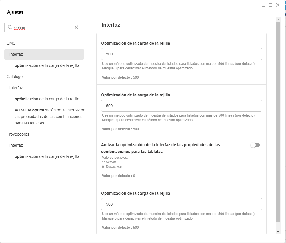Jump to the grid optimization result under CMS
Viewport: 286px width, 243px height.
tap(47, 65)
